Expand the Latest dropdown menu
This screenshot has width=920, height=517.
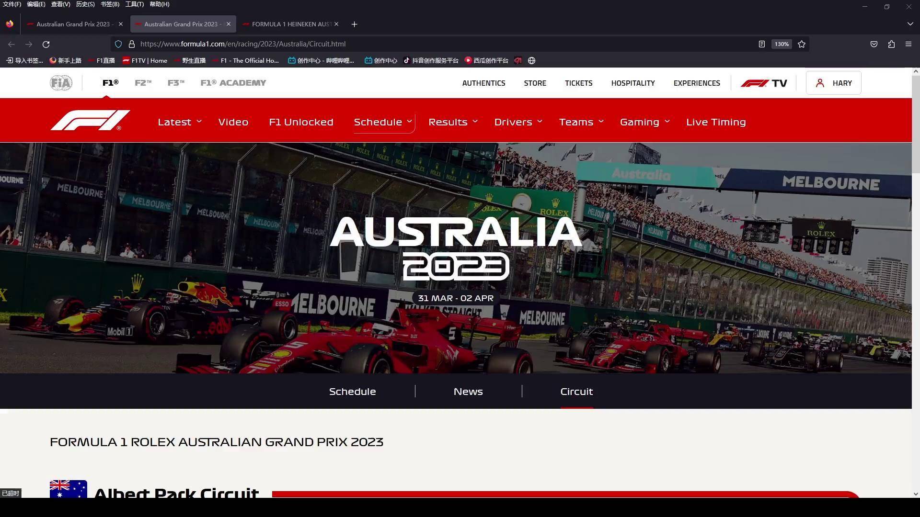[180, 122]
